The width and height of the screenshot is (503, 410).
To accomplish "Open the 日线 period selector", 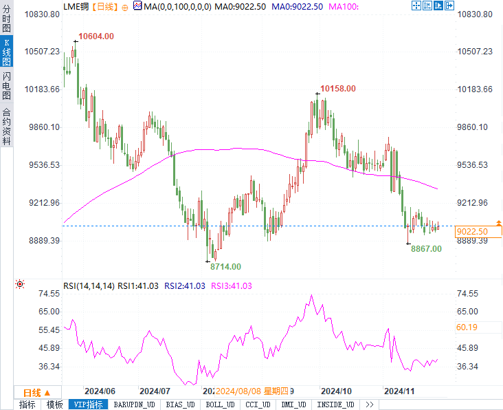I will click(37, 393).
